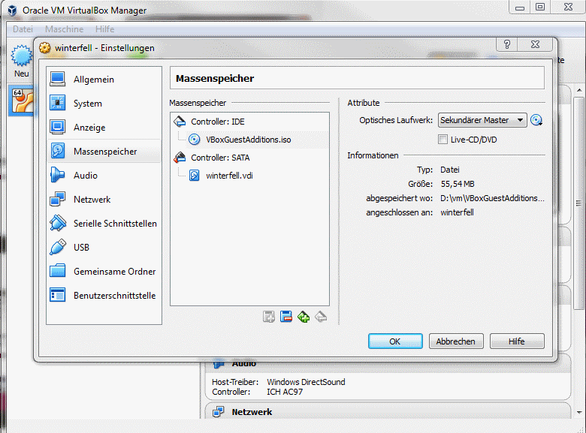
Task: Click the VirtualBox cube icon in title bar
Action: point(12,10)
